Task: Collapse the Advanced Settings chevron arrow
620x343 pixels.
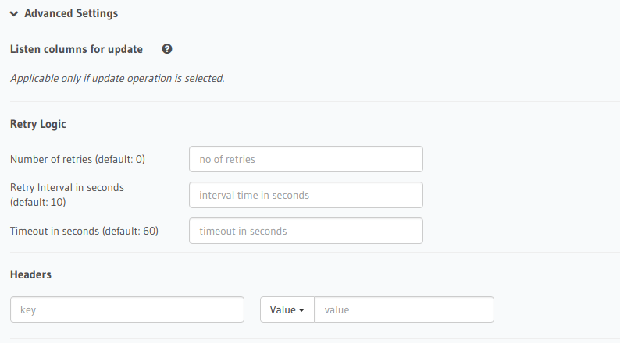Action: (14, 14)
